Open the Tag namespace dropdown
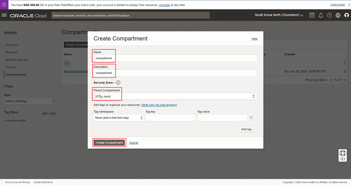Viewport: 351px width, 185px height. tap(118, 118)
